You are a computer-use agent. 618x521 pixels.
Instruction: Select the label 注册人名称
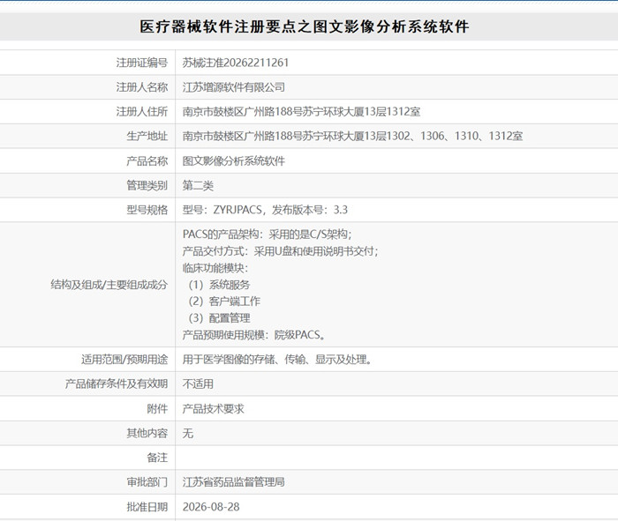[x=142, y=87]
